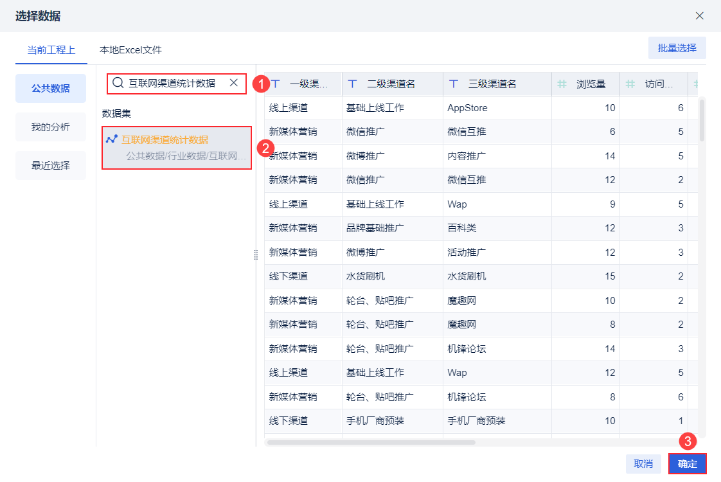Cancel the dialog with 取消
This screenshot has width=721, height=482.
(643, 463)
